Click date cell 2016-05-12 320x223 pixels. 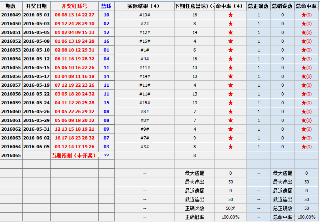[36, 59]
